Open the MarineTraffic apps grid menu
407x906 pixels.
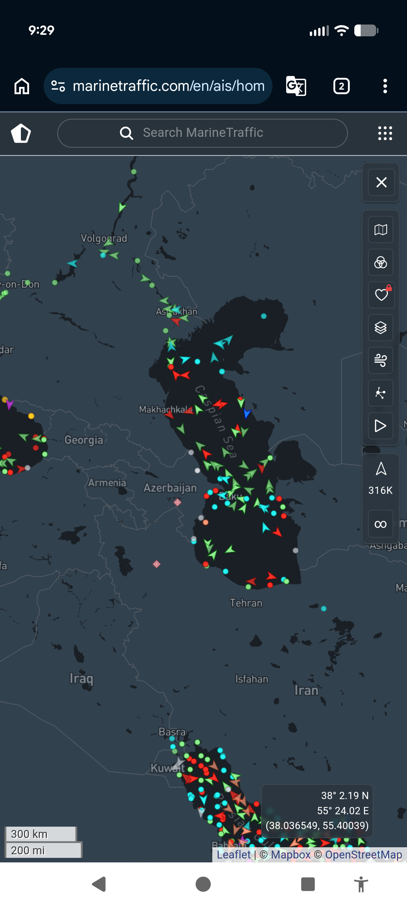(x=385, y=133)
